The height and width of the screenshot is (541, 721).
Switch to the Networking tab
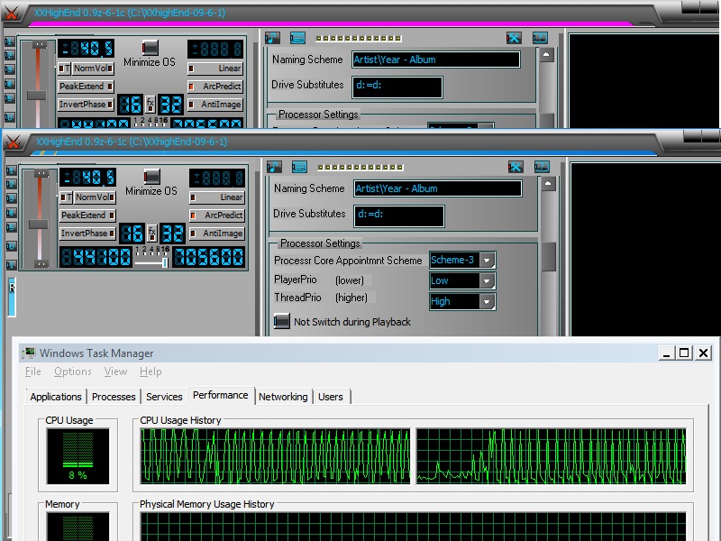point(283,397)
